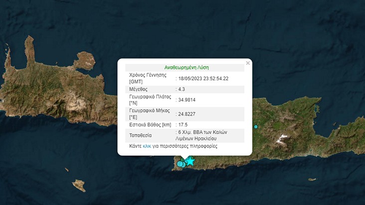Click the 'Χρόνος Γένησης [GMT]' label
The image size is (365, 205).
[x=149, y=78]
